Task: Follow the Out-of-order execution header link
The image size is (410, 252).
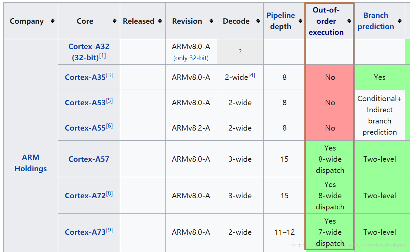Action: tap(326, 21)
